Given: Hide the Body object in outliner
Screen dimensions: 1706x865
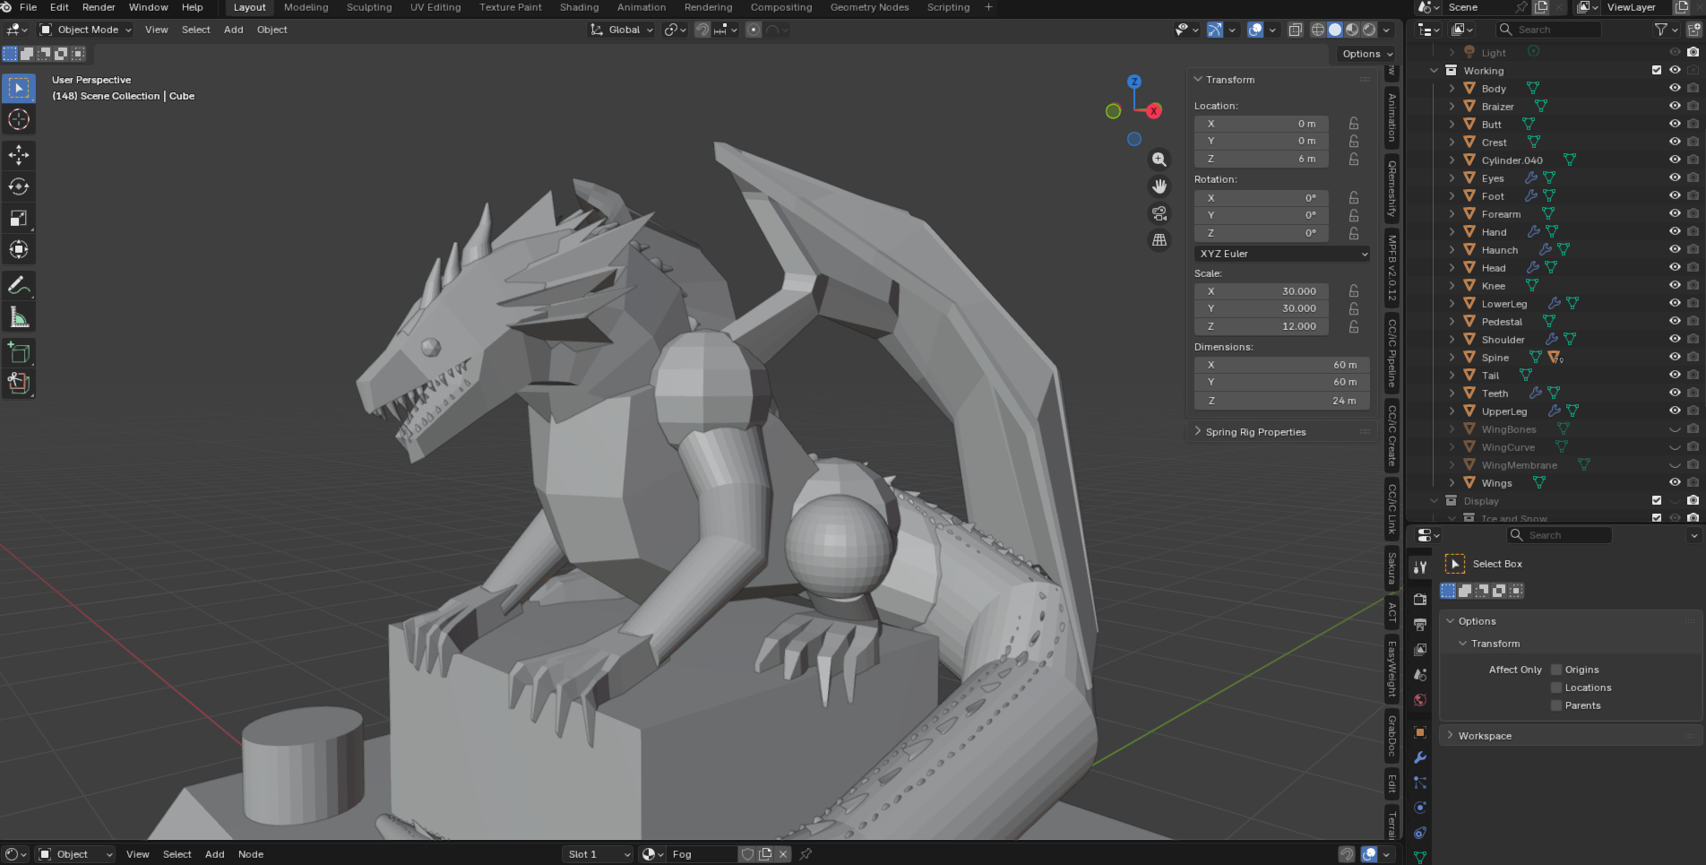Looking at the screenshot, I should [x=1674, y=89].
